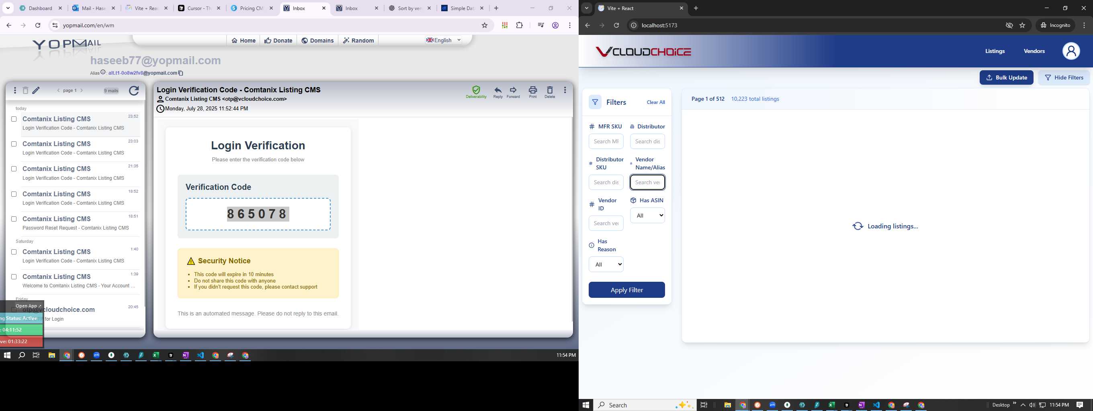Image resolution: width=1093 pixels, height=411 pixels.
Task: Click the Delete icon in the mail header
Action: (x=549, y=90)
